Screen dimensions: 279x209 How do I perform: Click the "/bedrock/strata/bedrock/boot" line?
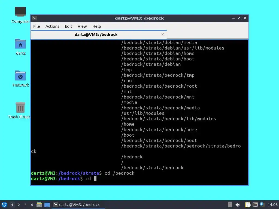coord(159,140)
